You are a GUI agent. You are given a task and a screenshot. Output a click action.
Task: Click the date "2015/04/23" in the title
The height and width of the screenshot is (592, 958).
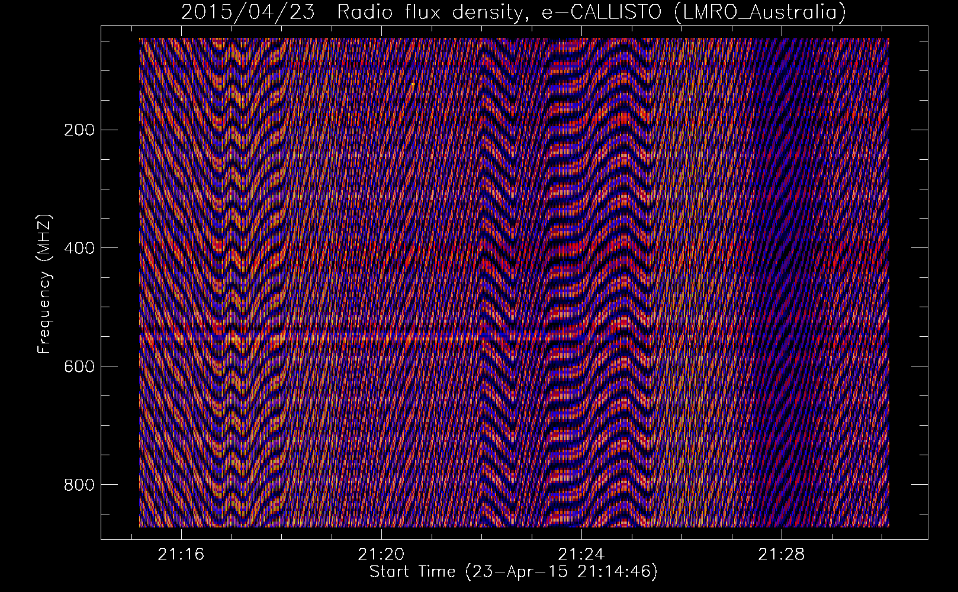(x=248, y=12)
